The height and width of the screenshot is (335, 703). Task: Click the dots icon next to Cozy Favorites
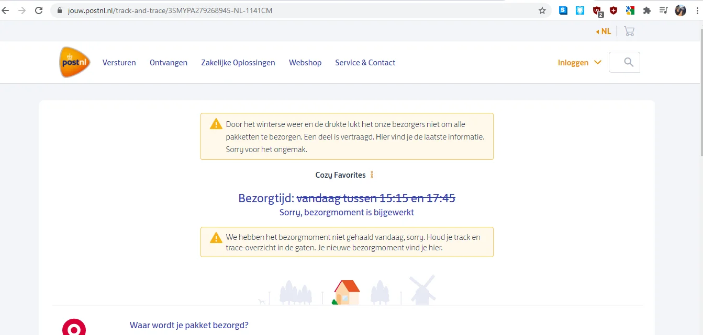[x=372, y=175]
